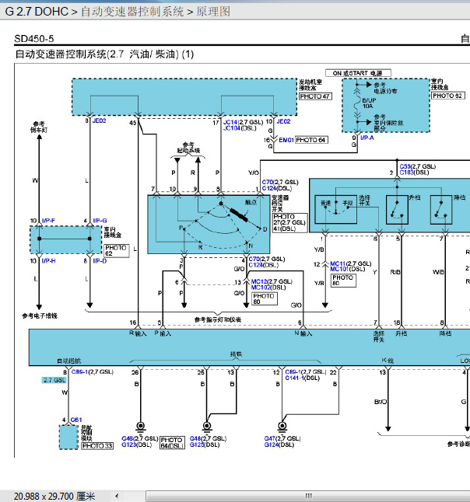Open the MC102 (DSL) connector link
The image size is (470, 502).
tap(261, 288)
